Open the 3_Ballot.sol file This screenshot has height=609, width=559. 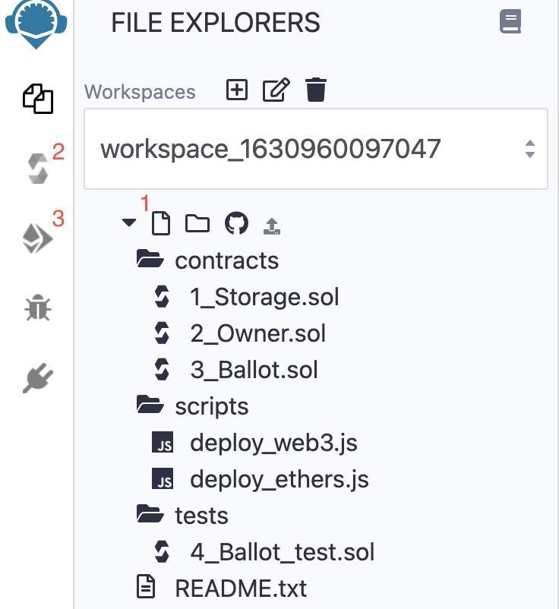pyautogui.click(x=254, y=370)
